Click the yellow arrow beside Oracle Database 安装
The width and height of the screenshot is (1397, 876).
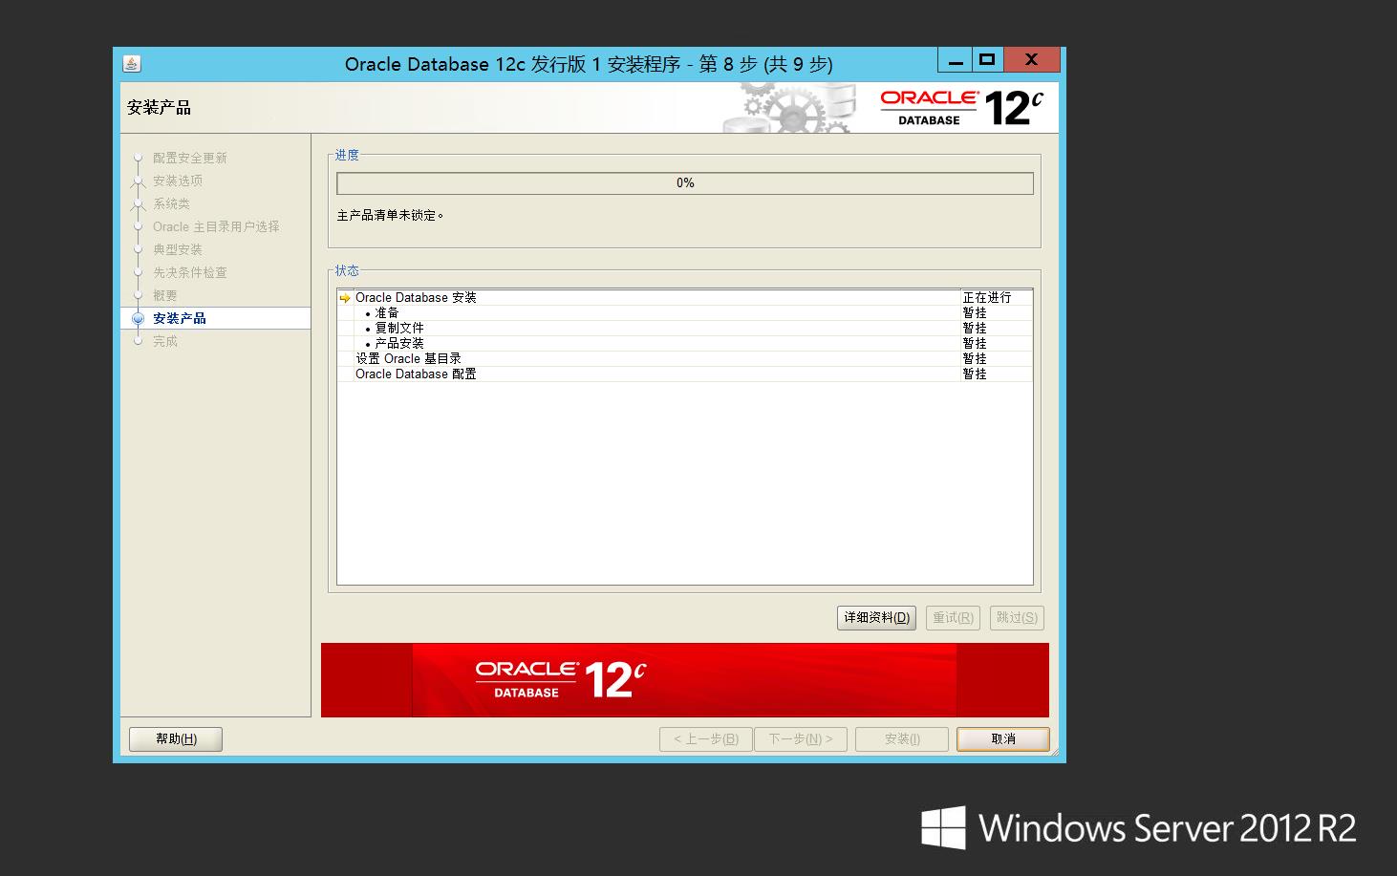[345, 298]
